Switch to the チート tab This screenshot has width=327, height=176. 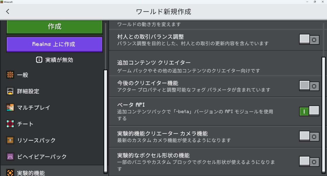pyautogui.click(x=52, y=124)
